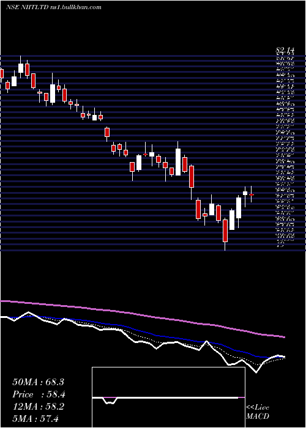Click the <<Live MACD label
Viewport: 306px width, 428px height.
(x=258, y=412)
